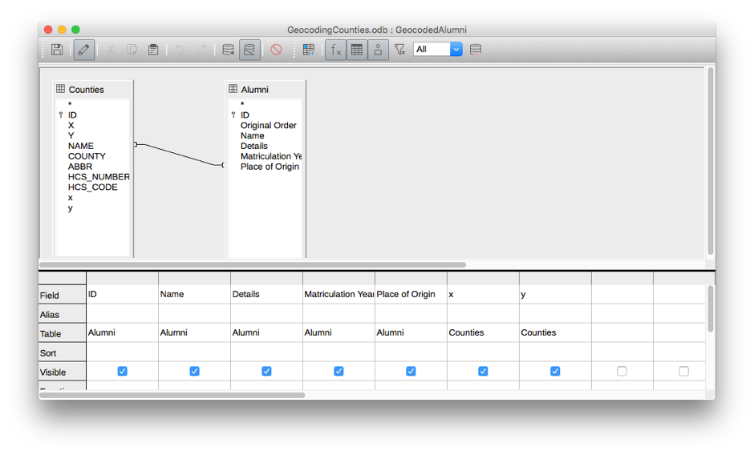Viewport: 754px width, 455px height.
Task: Uncheck Visible for the ID column
Action: 122,372
